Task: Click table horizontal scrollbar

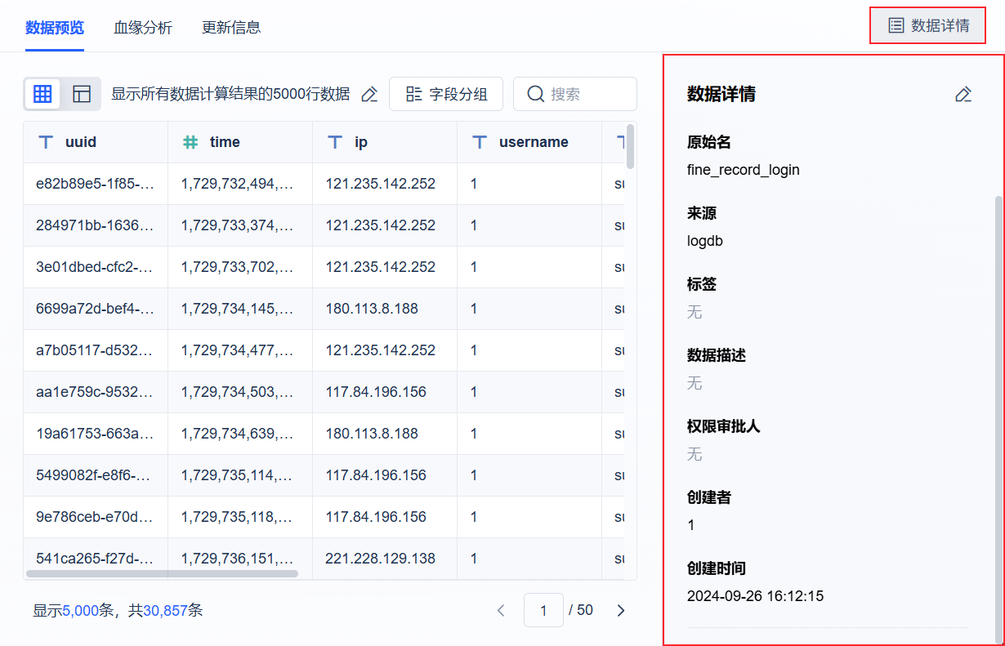Action: click(162, 573)
